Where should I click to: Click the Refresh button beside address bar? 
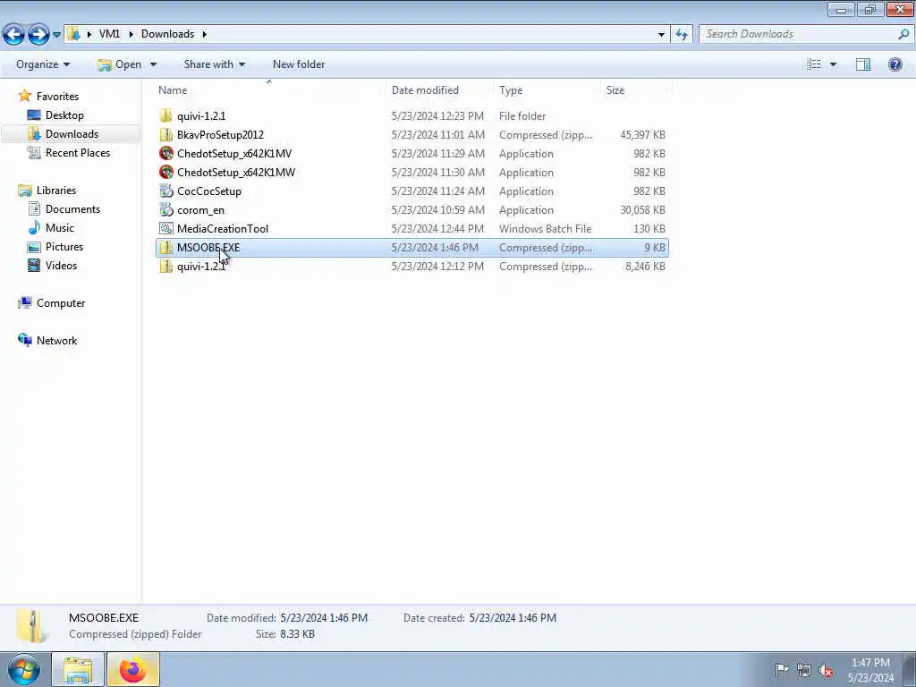682,35
